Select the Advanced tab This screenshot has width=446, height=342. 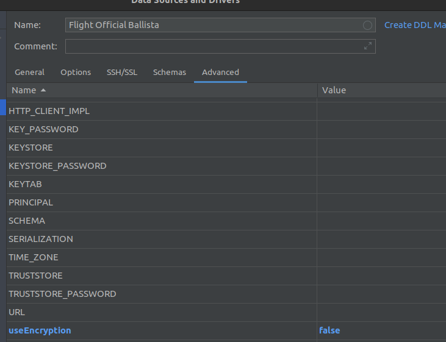220,72
